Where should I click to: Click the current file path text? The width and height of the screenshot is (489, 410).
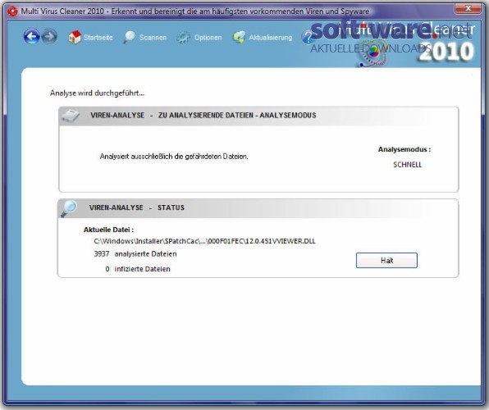(x=204, y=241)
